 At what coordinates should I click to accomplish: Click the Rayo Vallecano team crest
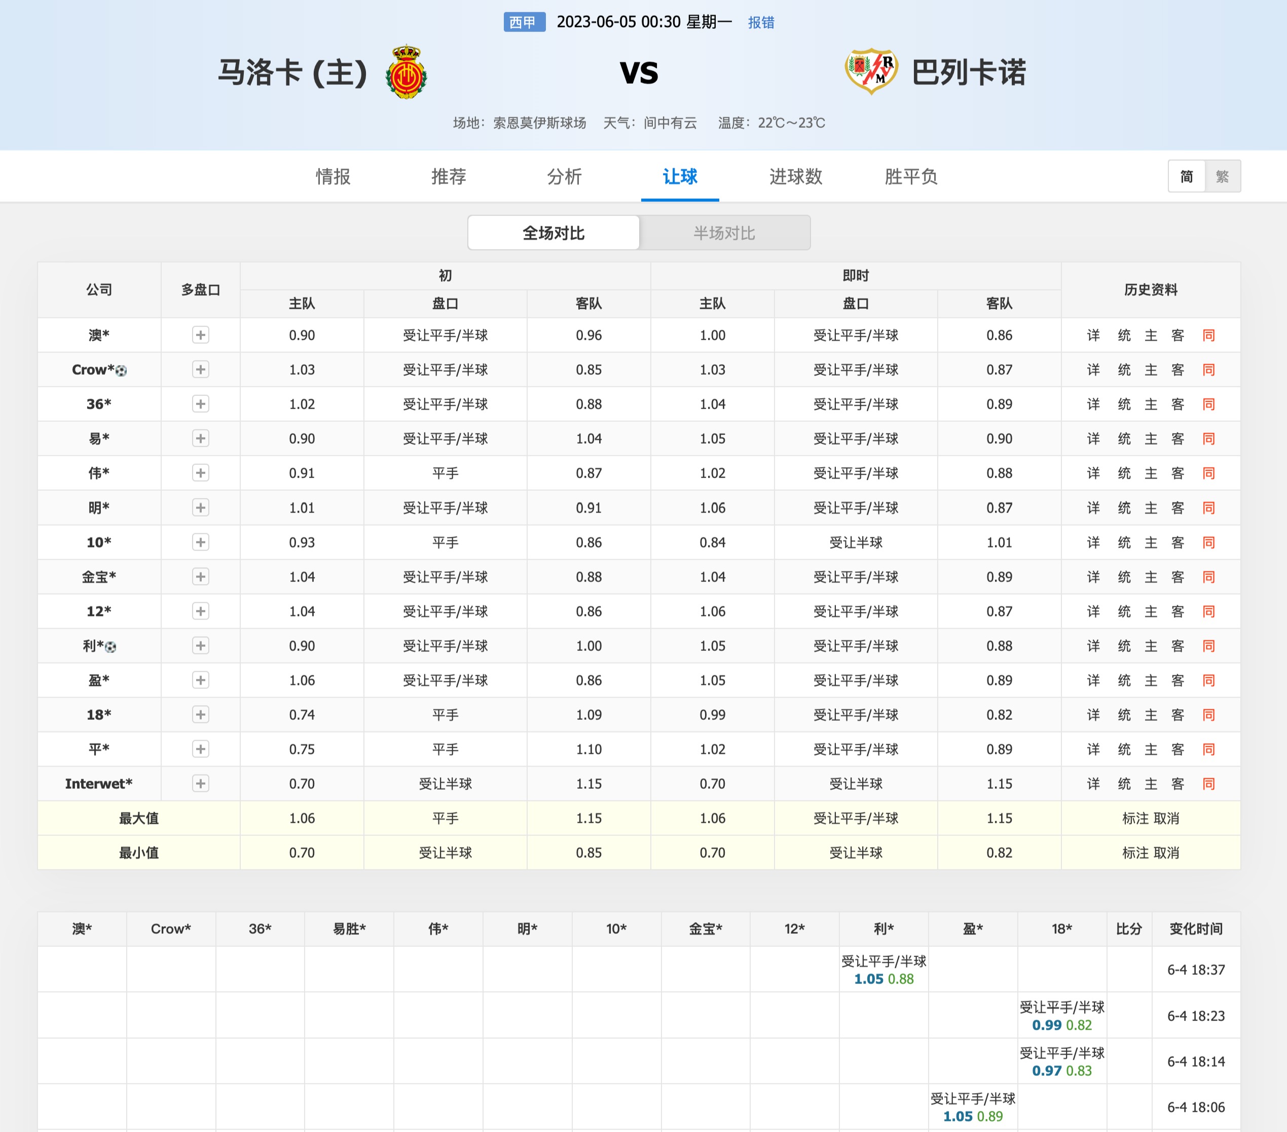coord(871,71)
